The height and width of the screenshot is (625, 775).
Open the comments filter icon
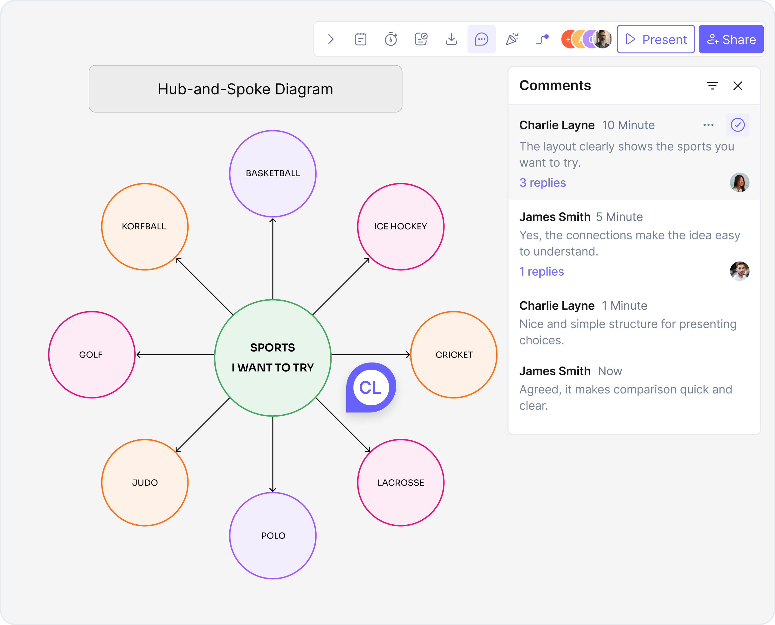712,86
